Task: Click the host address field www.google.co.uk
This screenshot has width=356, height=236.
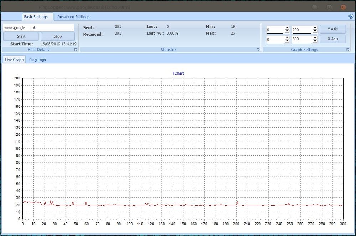Action: [38, 27]
